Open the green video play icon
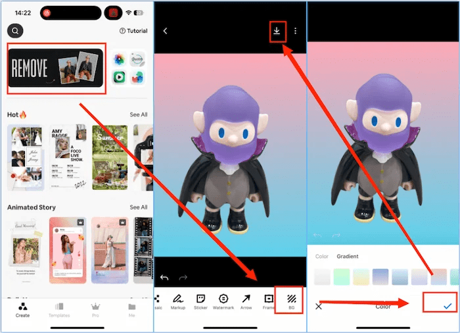460x333 pixels. click(x=119, y=77)
